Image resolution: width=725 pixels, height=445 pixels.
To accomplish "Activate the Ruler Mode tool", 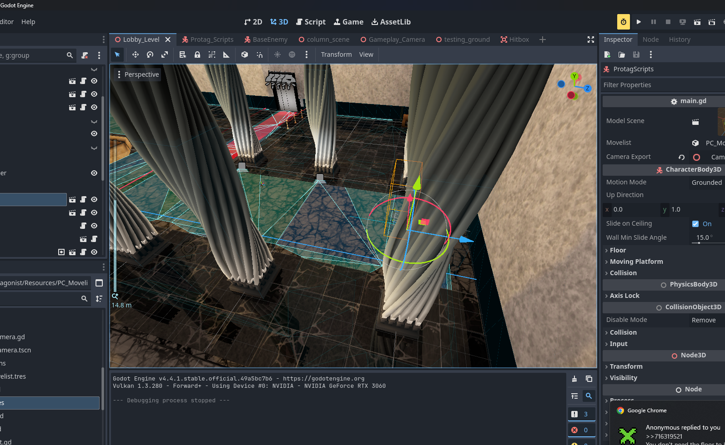I will [x=227, y=54].
